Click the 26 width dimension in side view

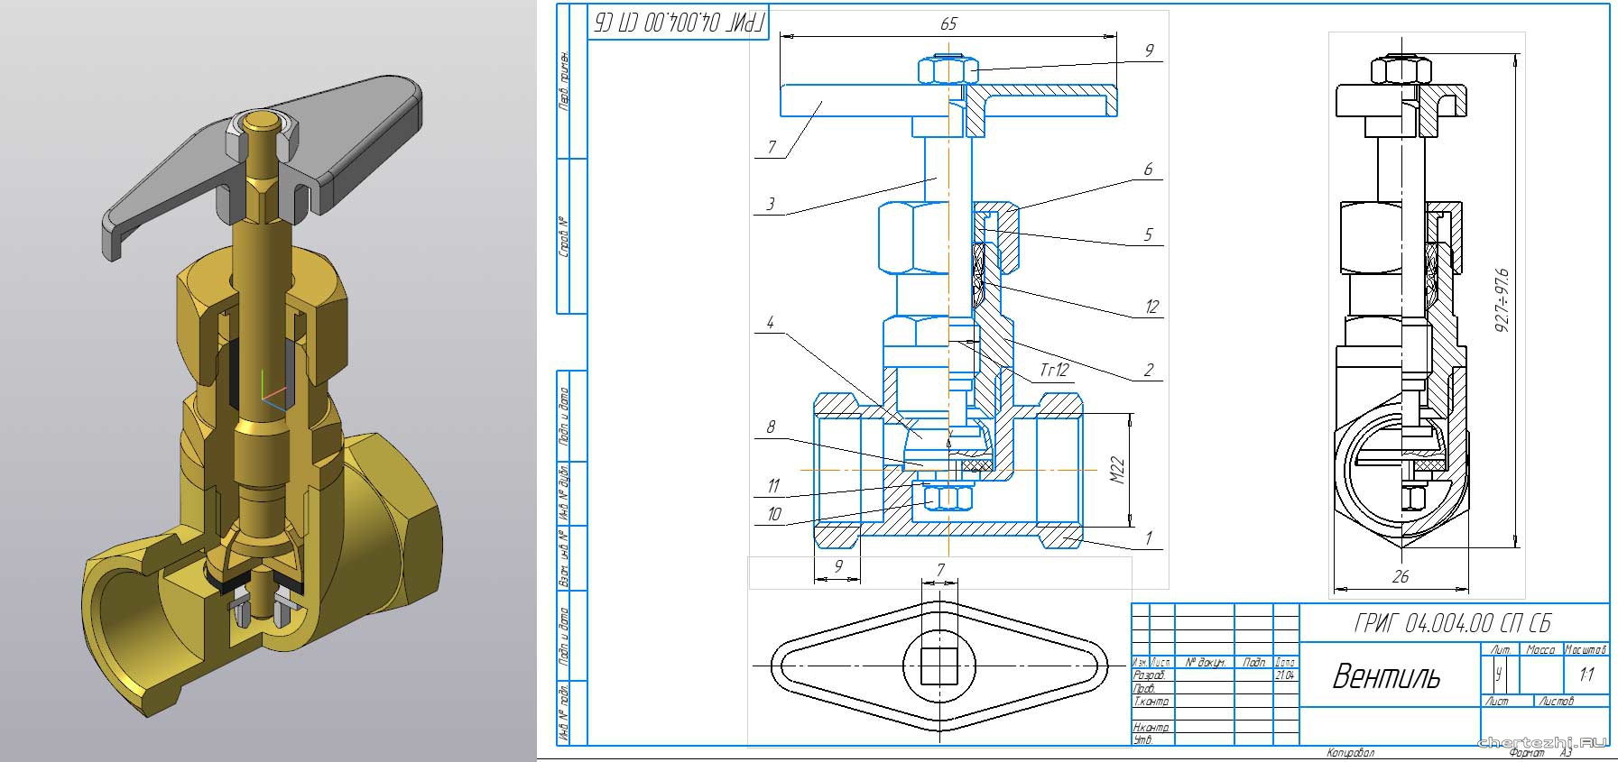(1400, 575)
